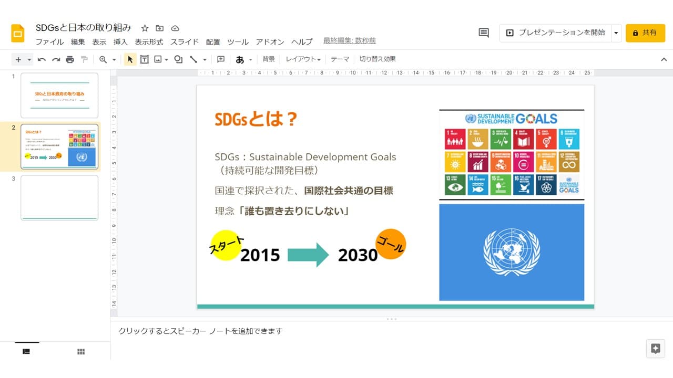The image size is (673, 378).
Task: Switch to filmstrip view
Action: pyautogui.click(x=26, y=352)
